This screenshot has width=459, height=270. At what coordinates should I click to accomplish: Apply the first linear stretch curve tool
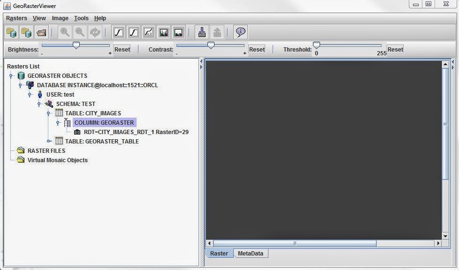click(x=119, y=32)
